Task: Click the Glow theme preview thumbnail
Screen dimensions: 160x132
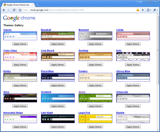Action: point(20,98)
